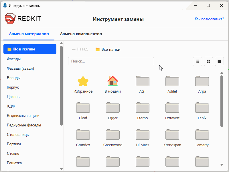Viewport: 229px width, 172px height.
Task: Select Столешницы category
Action: coord(30,134)
